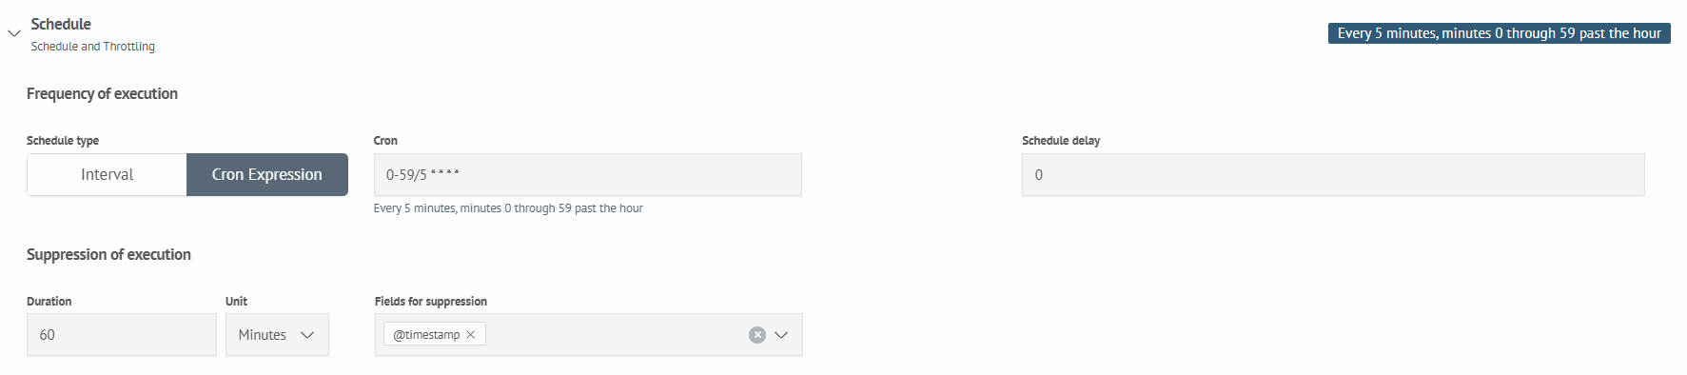Open the Unit Minutes dropdown
Viewport: 1687px width, 375px height.
[x=277, y=335]
